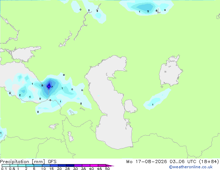Click the '(18+84)' forecast run text

point(209,162)
